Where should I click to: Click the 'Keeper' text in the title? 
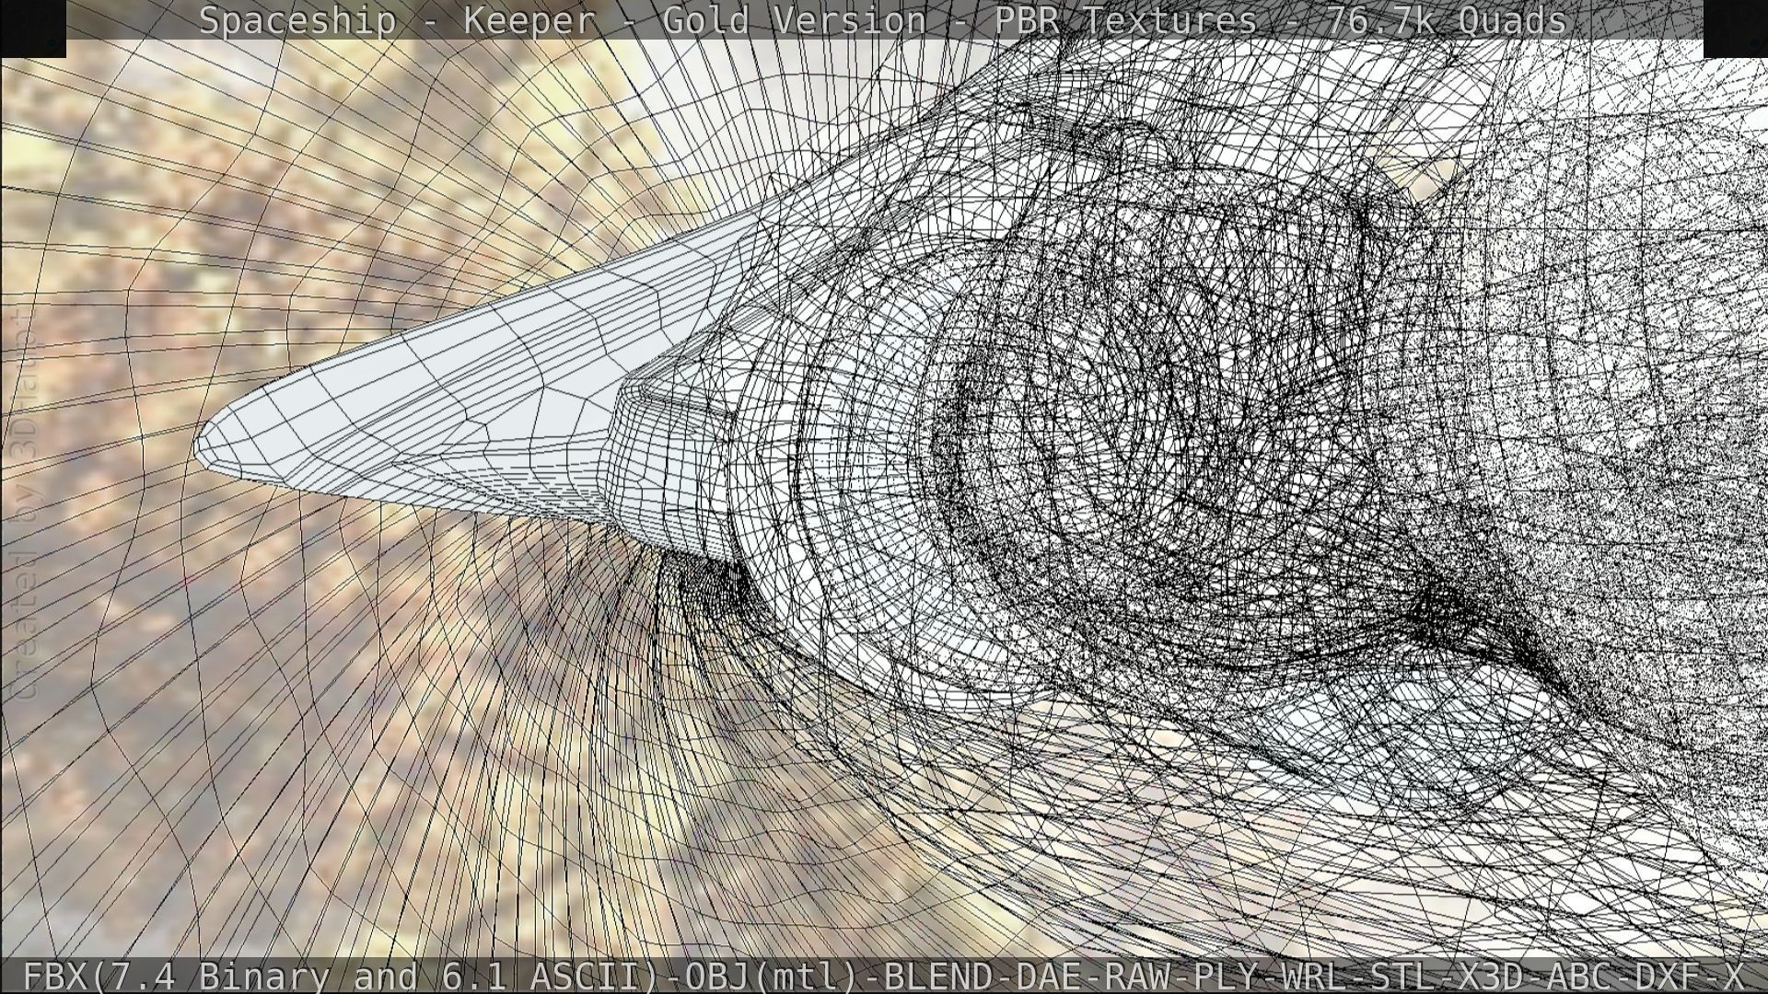click(x=529, y=20)
